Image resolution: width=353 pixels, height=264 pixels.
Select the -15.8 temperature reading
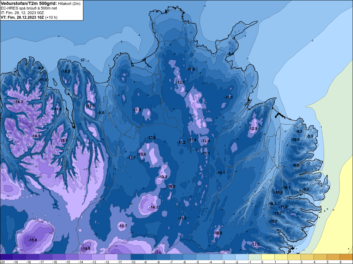click(32, 240)
